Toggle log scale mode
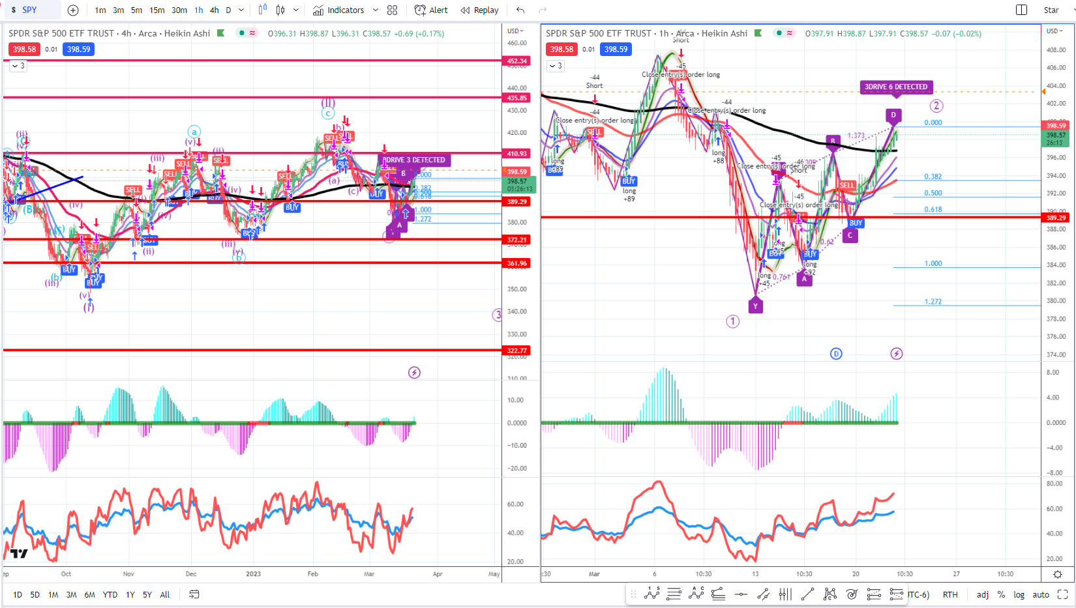This screenshot has width=1076, height=608. point(1019,594)
